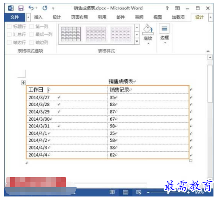This screenshot has height=199, width=216.
Task: Undo the last action
Action: 31,8
